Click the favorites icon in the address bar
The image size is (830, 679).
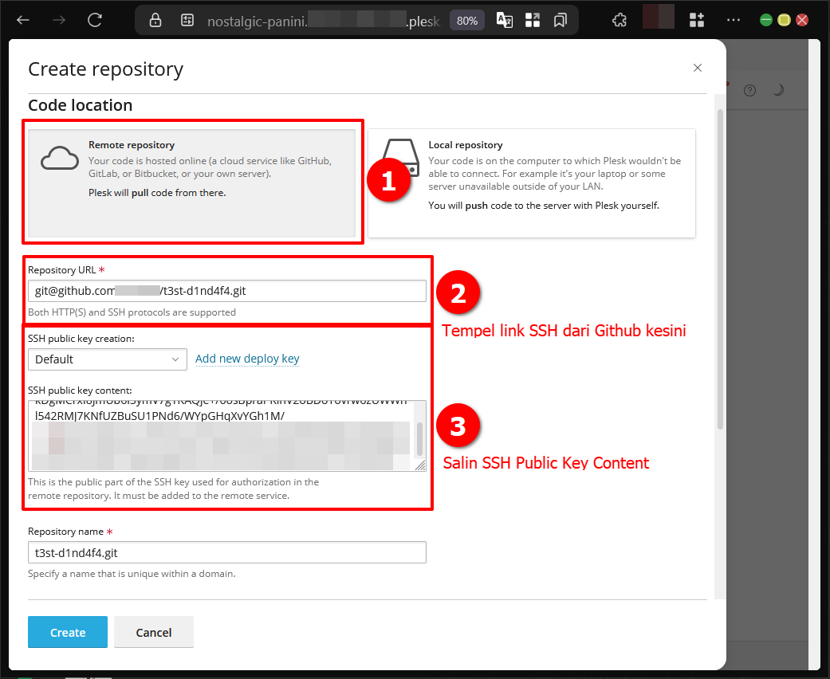point(561,21)
